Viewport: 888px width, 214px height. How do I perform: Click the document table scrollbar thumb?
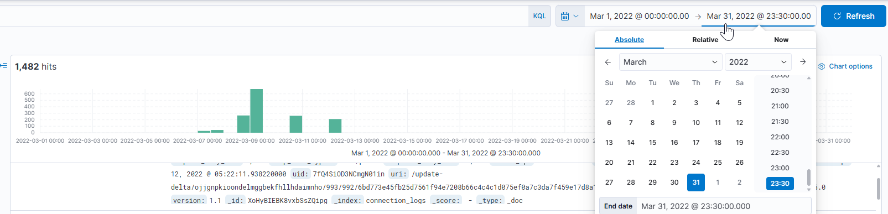click(x=879, y=189)
